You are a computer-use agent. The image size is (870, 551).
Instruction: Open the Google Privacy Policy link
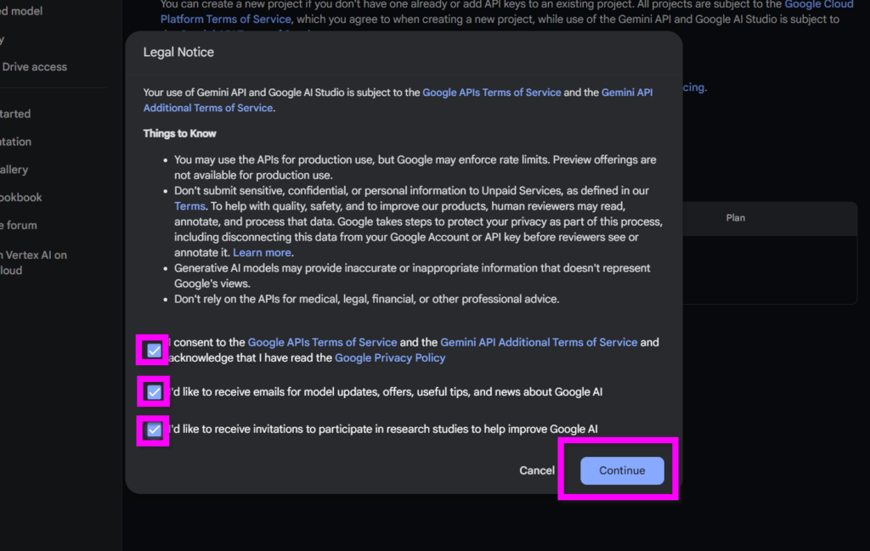(x=390, y=358)
